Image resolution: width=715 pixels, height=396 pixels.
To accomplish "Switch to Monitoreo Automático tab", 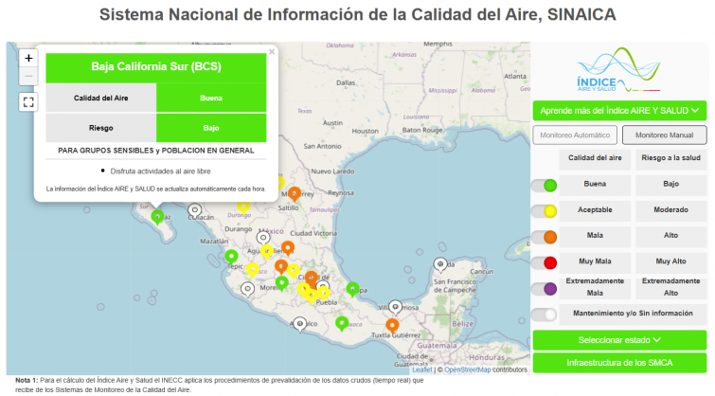I will point(575,135).
